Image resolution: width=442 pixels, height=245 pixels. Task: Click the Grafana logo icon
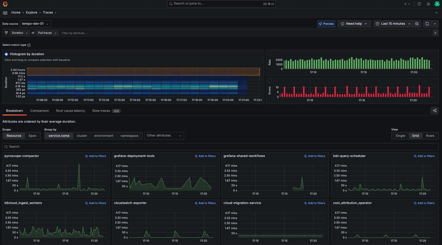click(x=5, y=4)
